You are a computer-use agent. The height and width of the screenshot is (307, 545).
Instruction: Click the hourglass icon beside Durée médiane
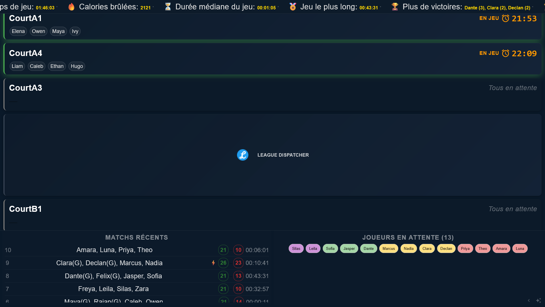click(168, 7)
